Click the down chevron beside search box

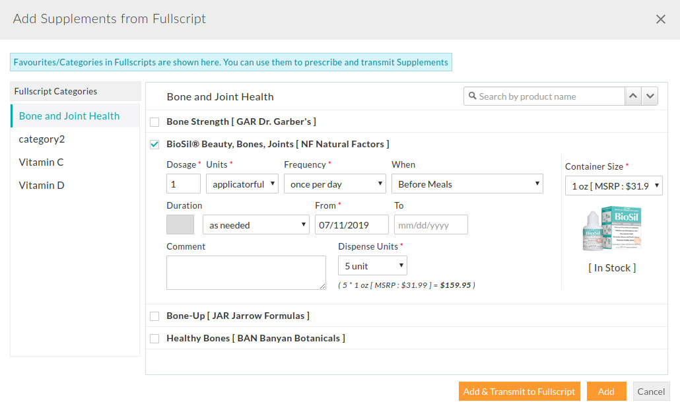[650, 96]
